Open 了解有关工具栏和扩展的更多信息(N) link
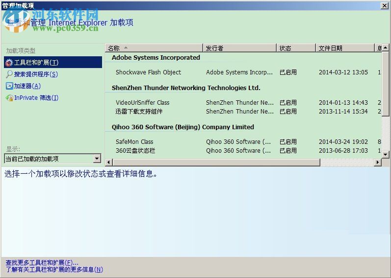Screen dimensions: 391x278 [x=54, y=269]
